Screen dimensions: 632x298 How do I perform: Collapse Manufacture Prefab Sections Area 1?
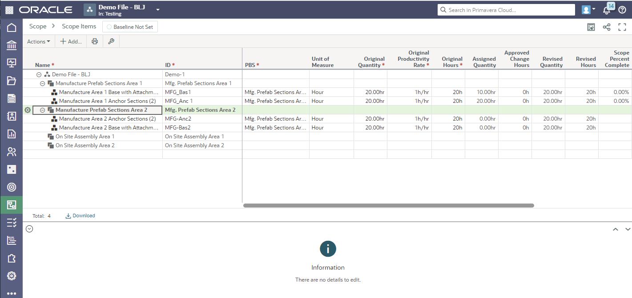coord(43,83)
